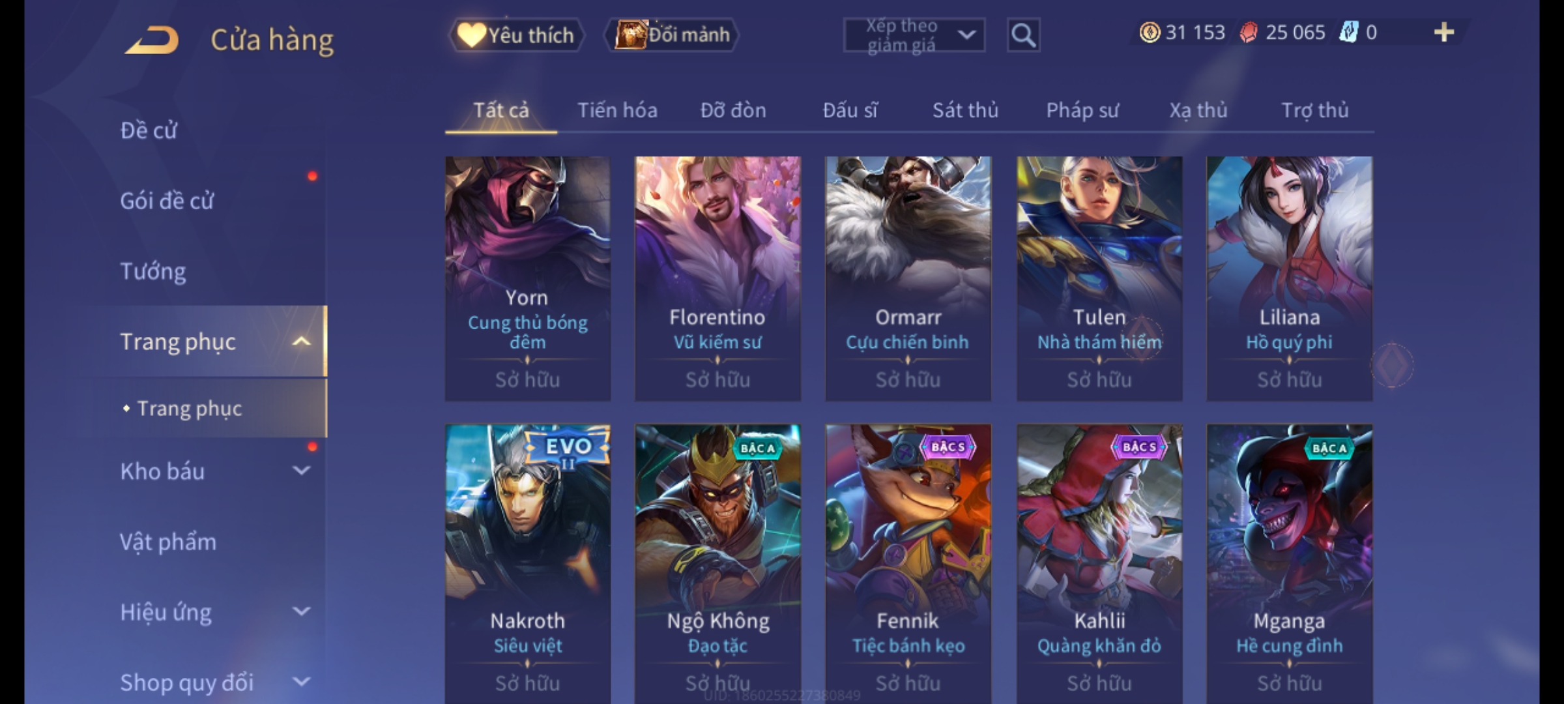Open search with the magnifier icon
This screenshot has width=1564, height=704.
point(1023,35)
